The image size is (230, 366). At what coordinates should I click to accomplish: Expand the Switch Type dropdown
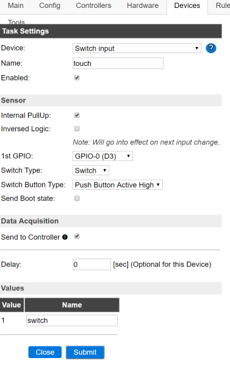coord(91,170)
